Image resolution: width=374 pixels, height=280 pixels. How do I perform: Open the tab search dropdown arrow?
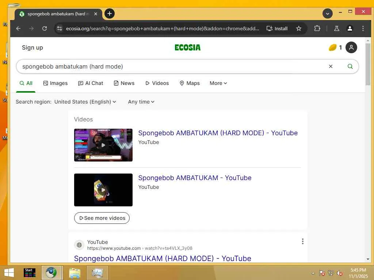point(328,13)
